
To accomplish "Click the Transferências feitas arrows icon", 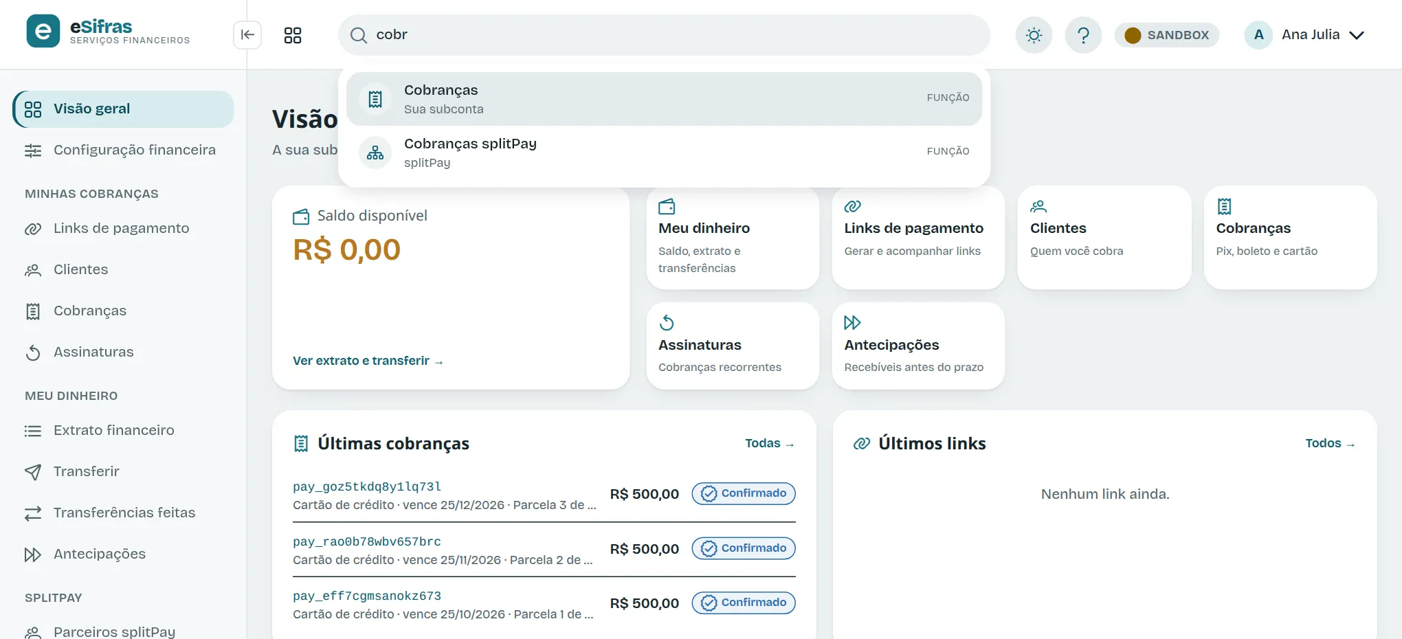I will (x=33, y=513).
